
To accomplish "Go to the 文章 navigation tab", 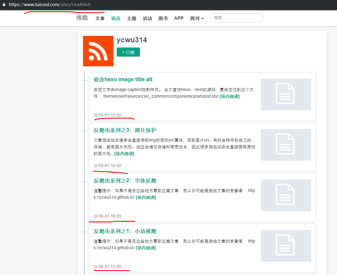I will 100,18.
